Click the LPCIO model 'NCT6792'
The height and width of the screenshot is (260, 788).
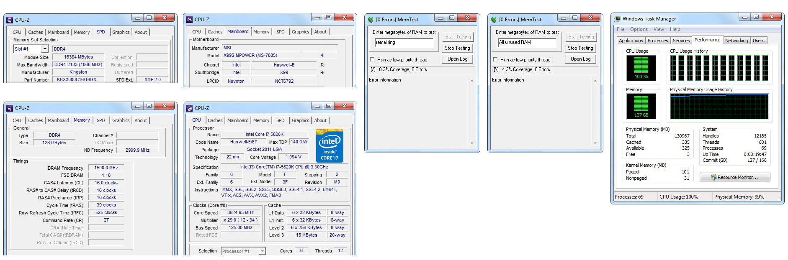click(x=284, y=81)
